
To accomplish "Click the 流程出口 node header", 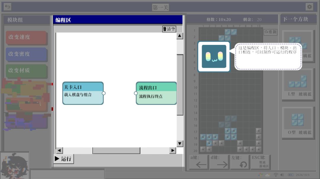I will click(x=156, y=87).
